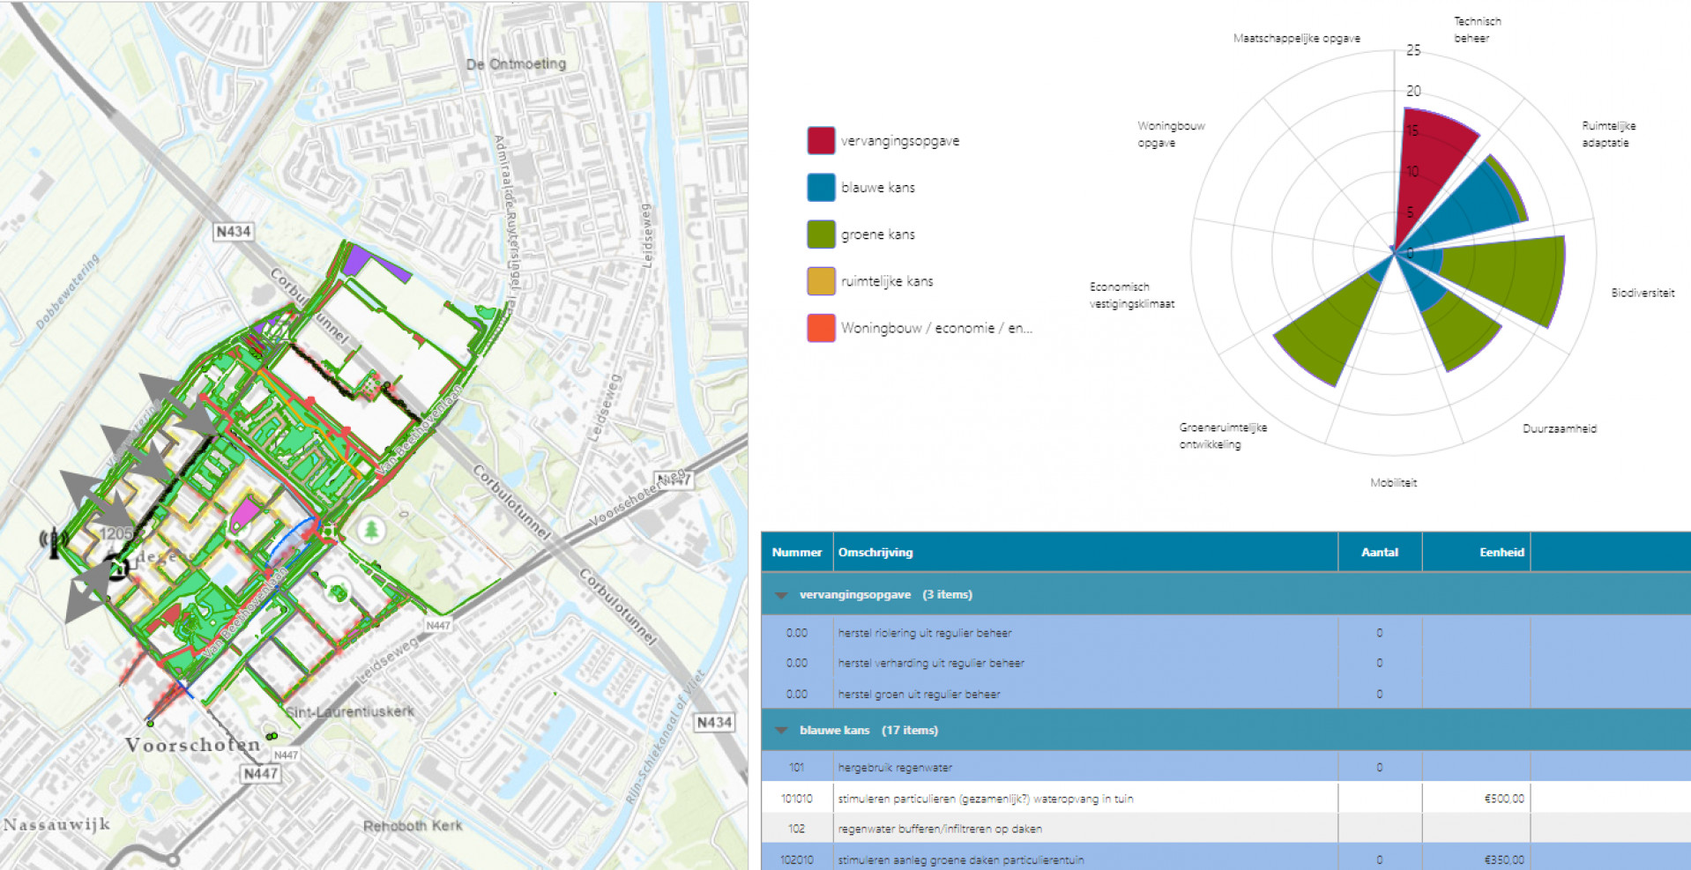
Task: Click the blue arc line on the map
Action: pos(289,541)
